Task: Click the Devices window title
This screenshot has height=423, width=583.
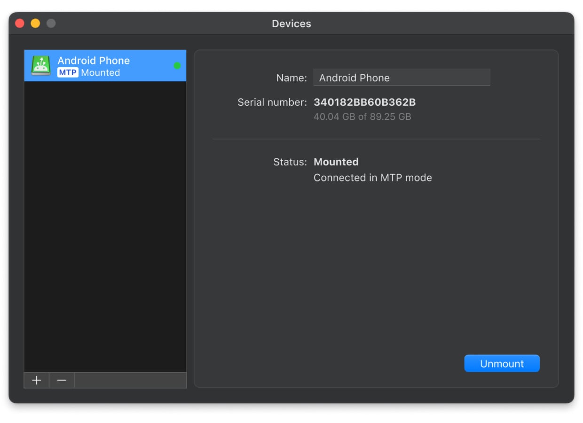Action: (x=291, y=23)
